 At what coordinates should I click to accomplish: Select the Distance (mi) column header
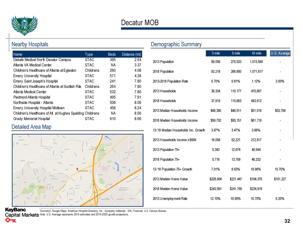point(132,54)
